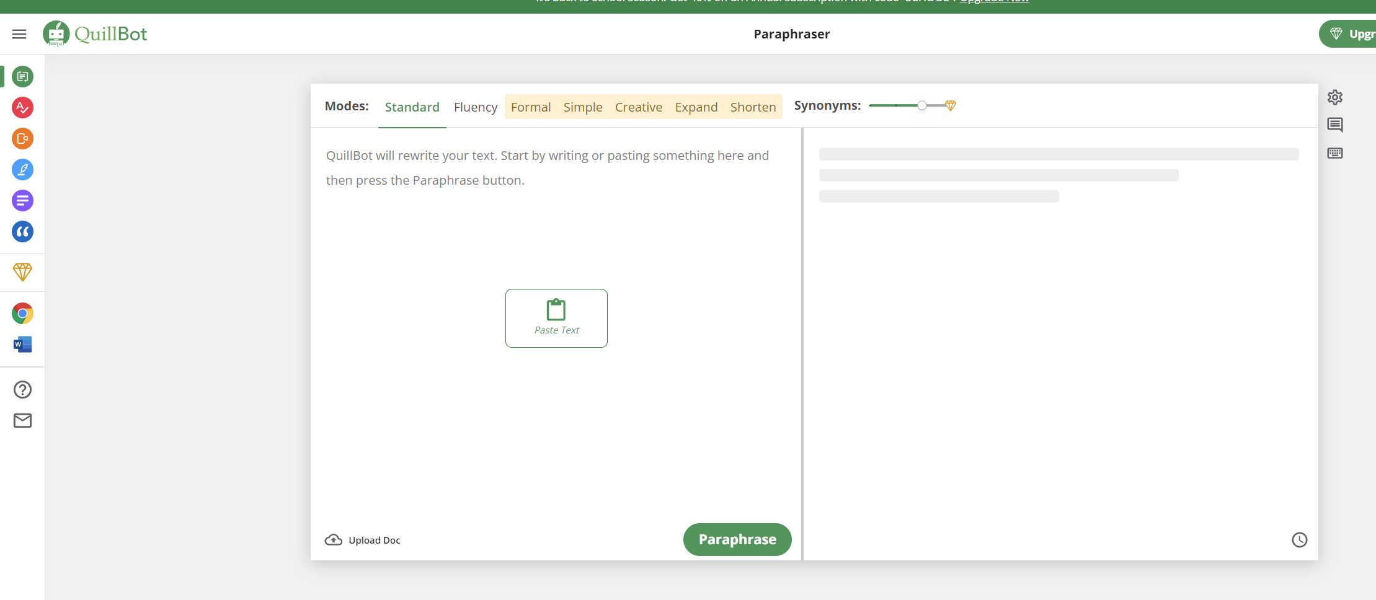Open the Citation Generator sidebar icon
Image resolution: width=1376 pixels, height=600 pixels.
[22, 232]
